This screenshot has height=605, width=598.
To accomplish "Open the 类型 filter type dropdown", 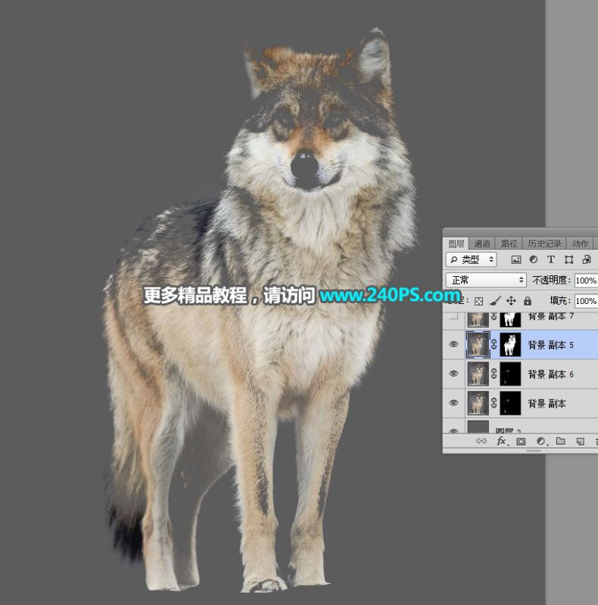I will click(x=472, y=259).
